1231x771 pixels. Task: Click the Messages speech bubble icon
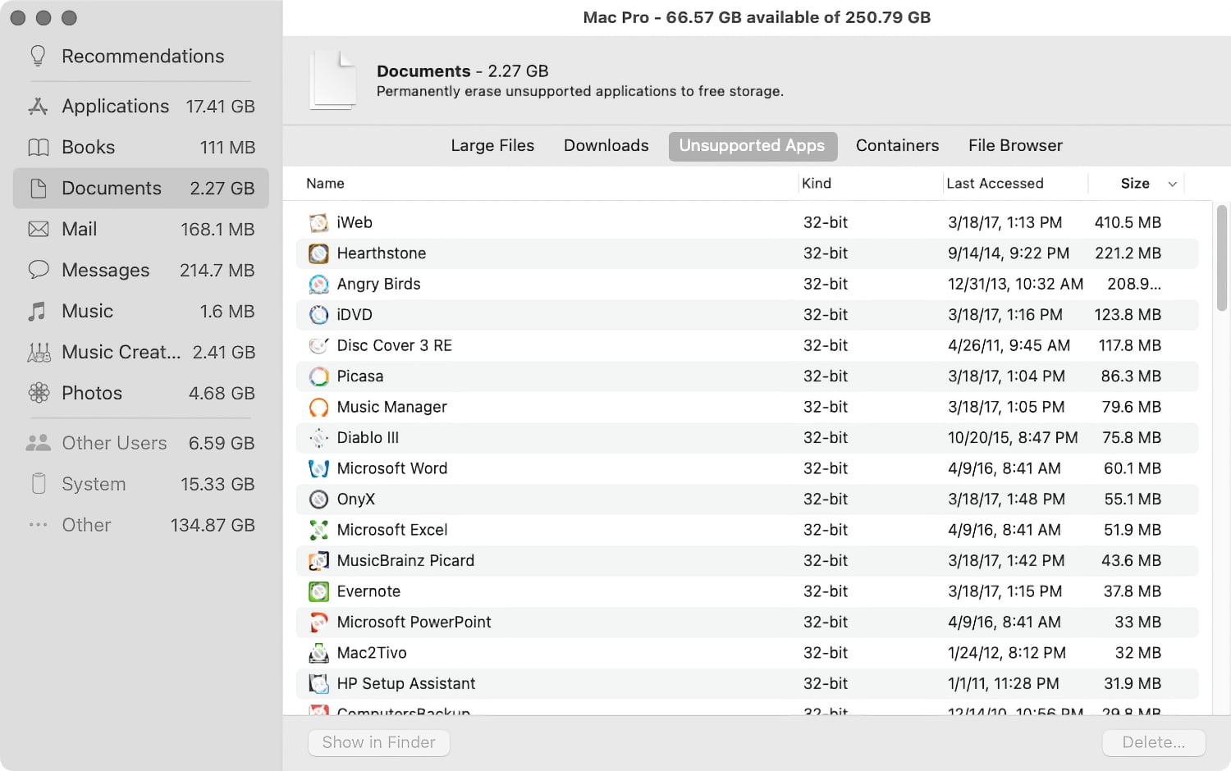pos(38,270)
